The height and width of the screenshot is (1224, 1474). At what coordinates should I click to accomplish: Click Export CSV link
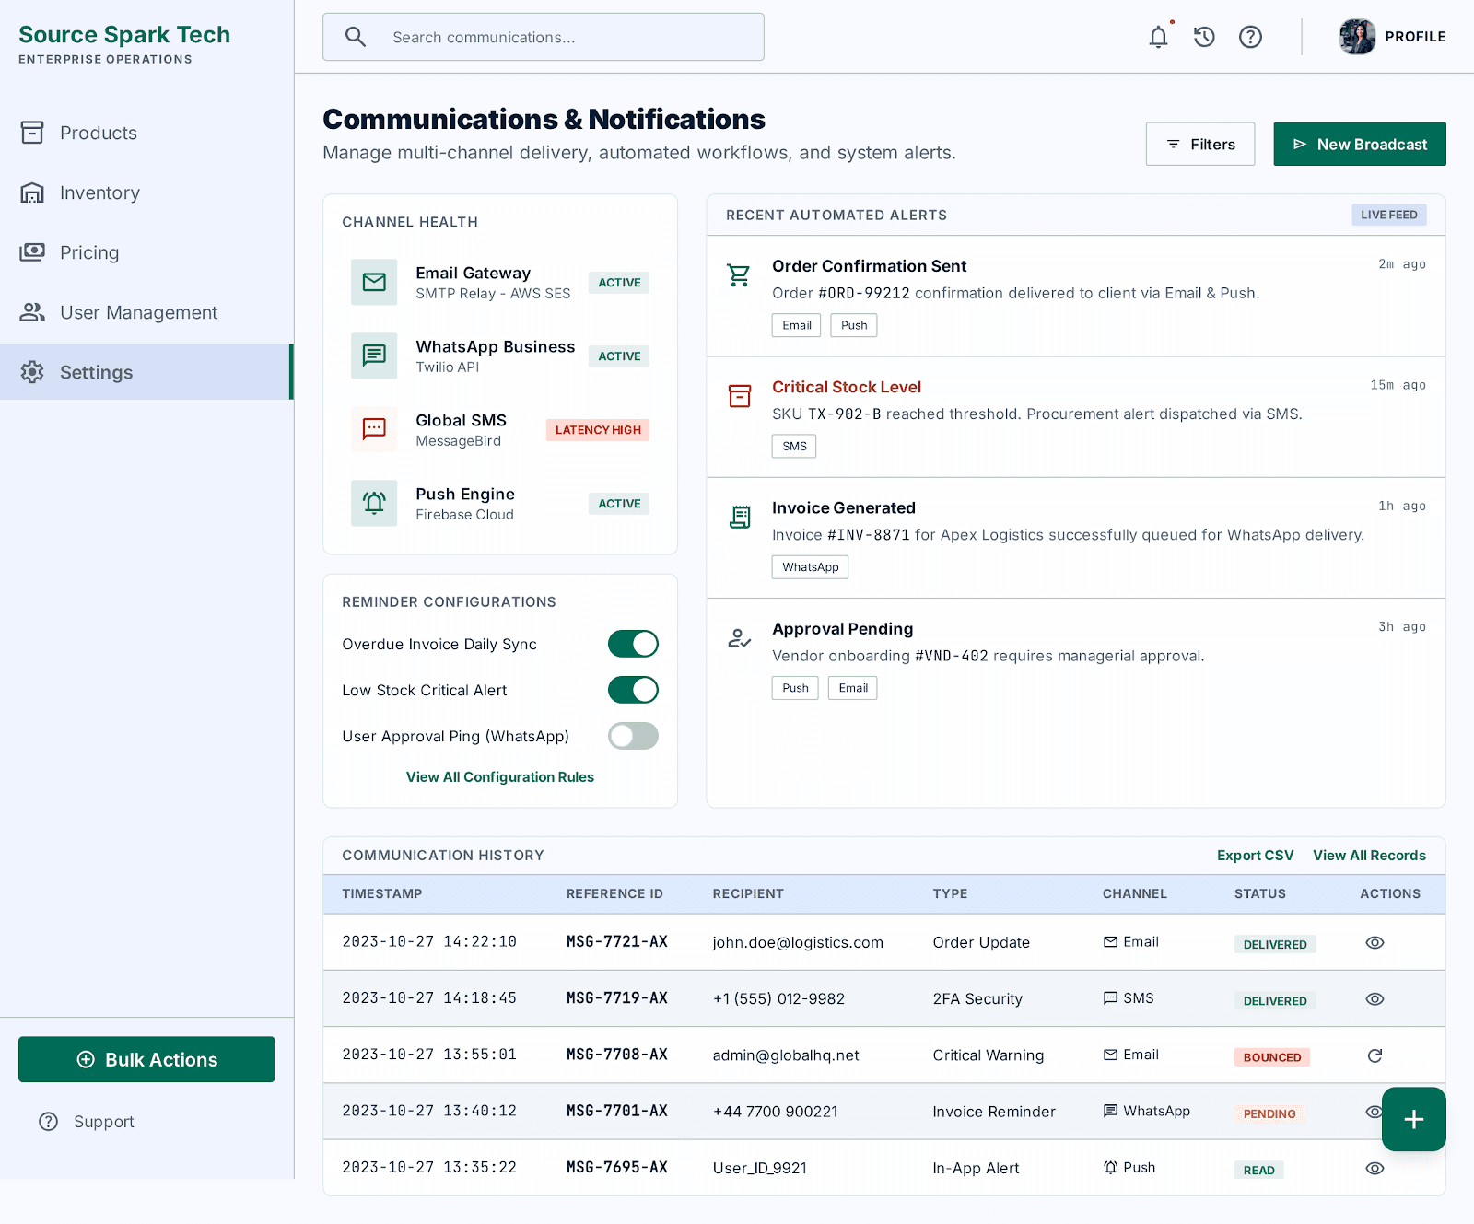coord(1255,856)
